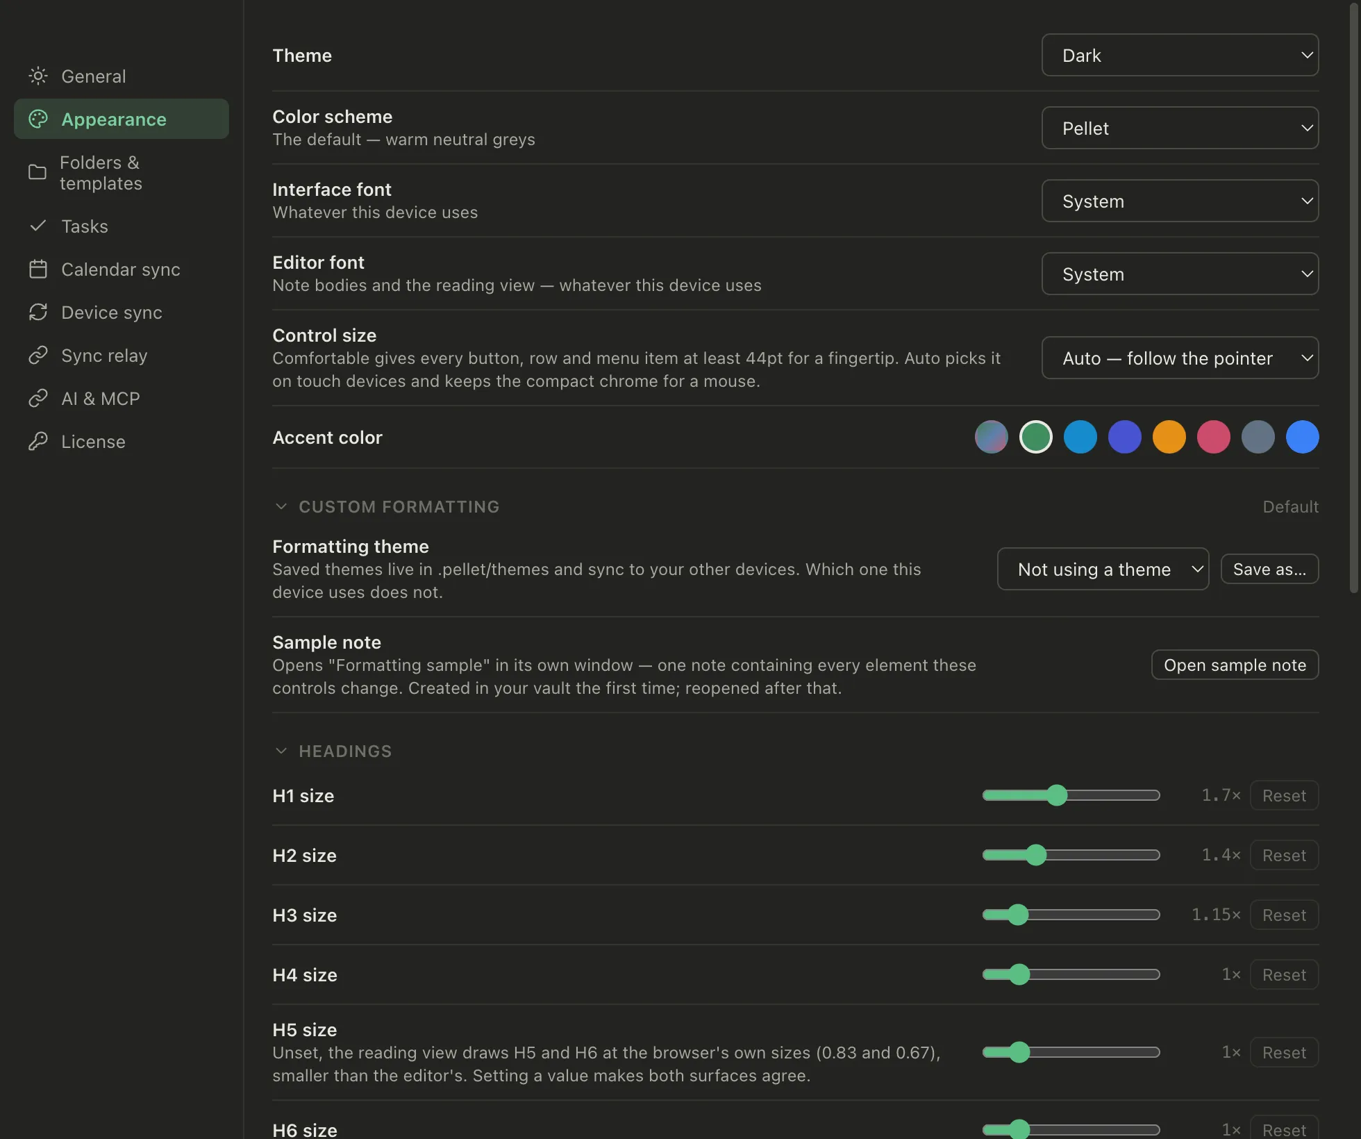Open the Control size dropdown

point(1180,358)
